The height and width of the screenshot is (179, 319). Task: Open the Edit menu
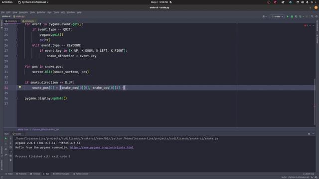click(x=8, y=12)
